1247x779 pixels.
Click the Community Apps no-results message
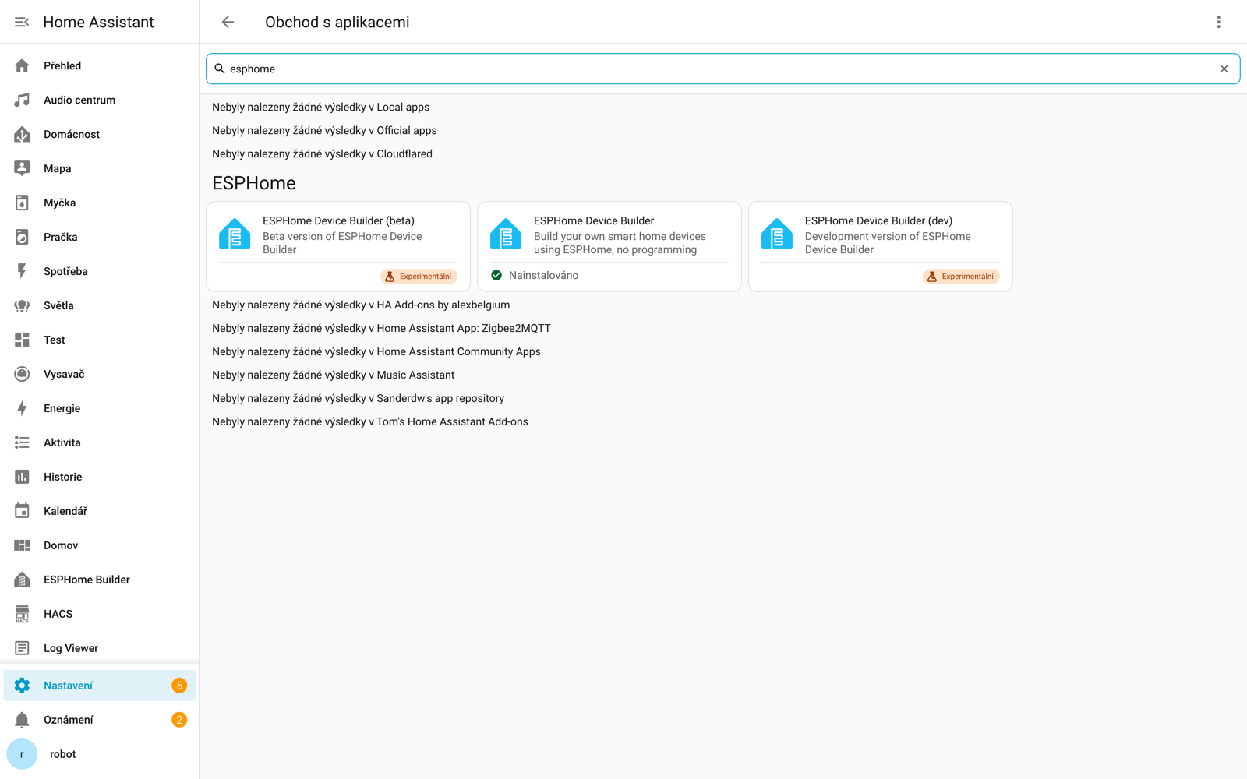pos(376,351)
